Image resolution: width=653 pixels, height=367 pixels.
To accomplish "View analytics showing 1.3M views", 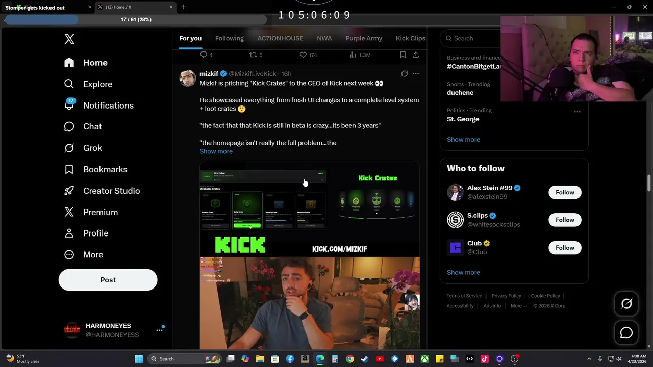I will pos(360,55).
